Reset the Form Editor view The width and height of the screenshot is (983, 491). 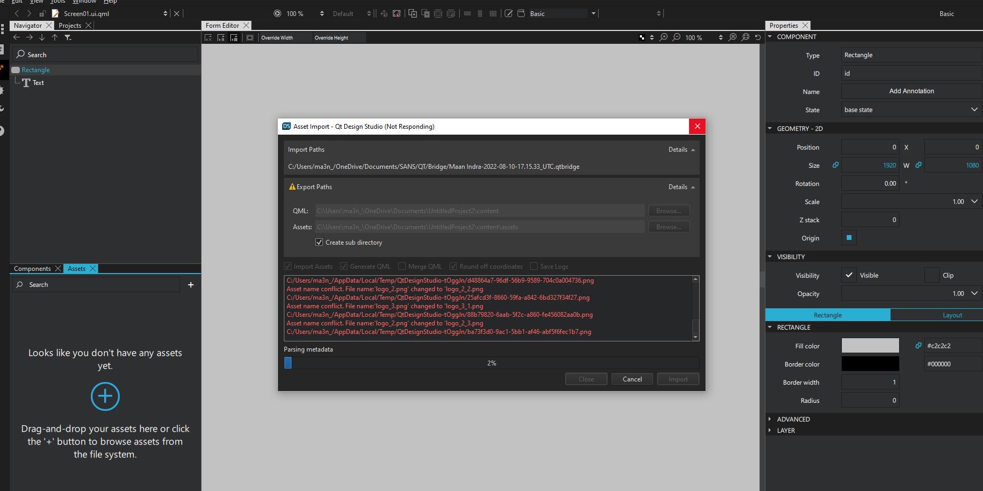pyautogui.click(x=757, y=37)
